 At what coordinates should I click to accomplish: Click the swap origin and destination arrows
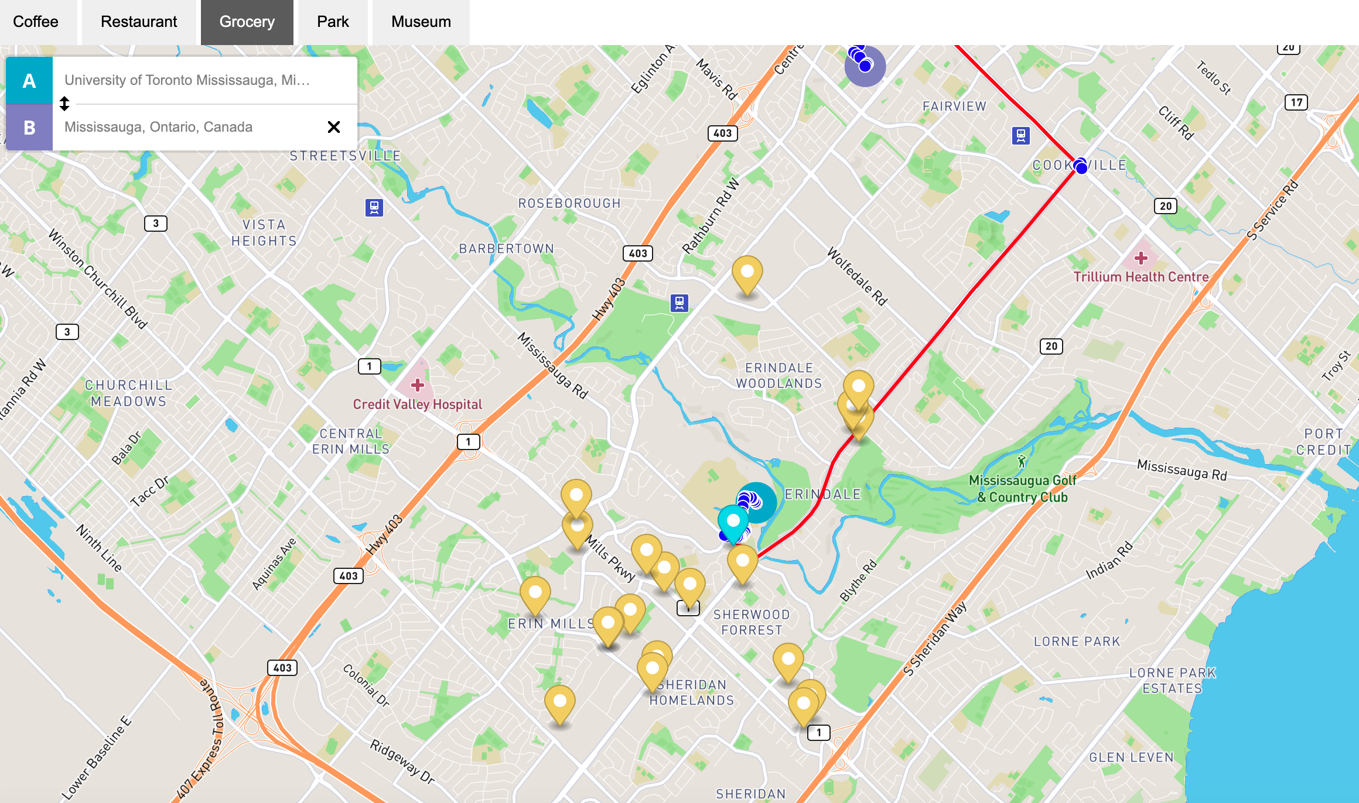coord(64,104)
